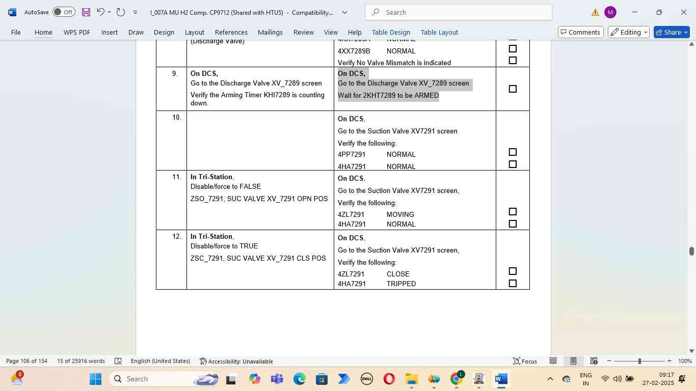696x391 pixels.
Task: Open the weather widget icon with badge
Action: point(16,378)
